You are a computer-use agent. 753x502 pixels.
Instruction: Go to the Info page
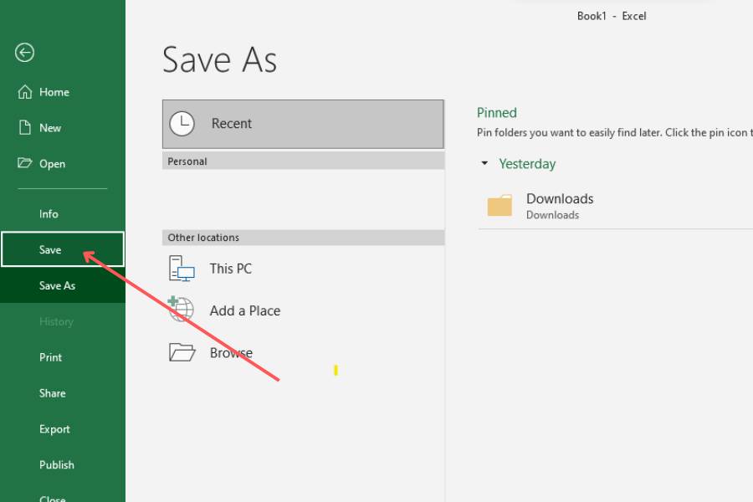(x=63, y=214)
